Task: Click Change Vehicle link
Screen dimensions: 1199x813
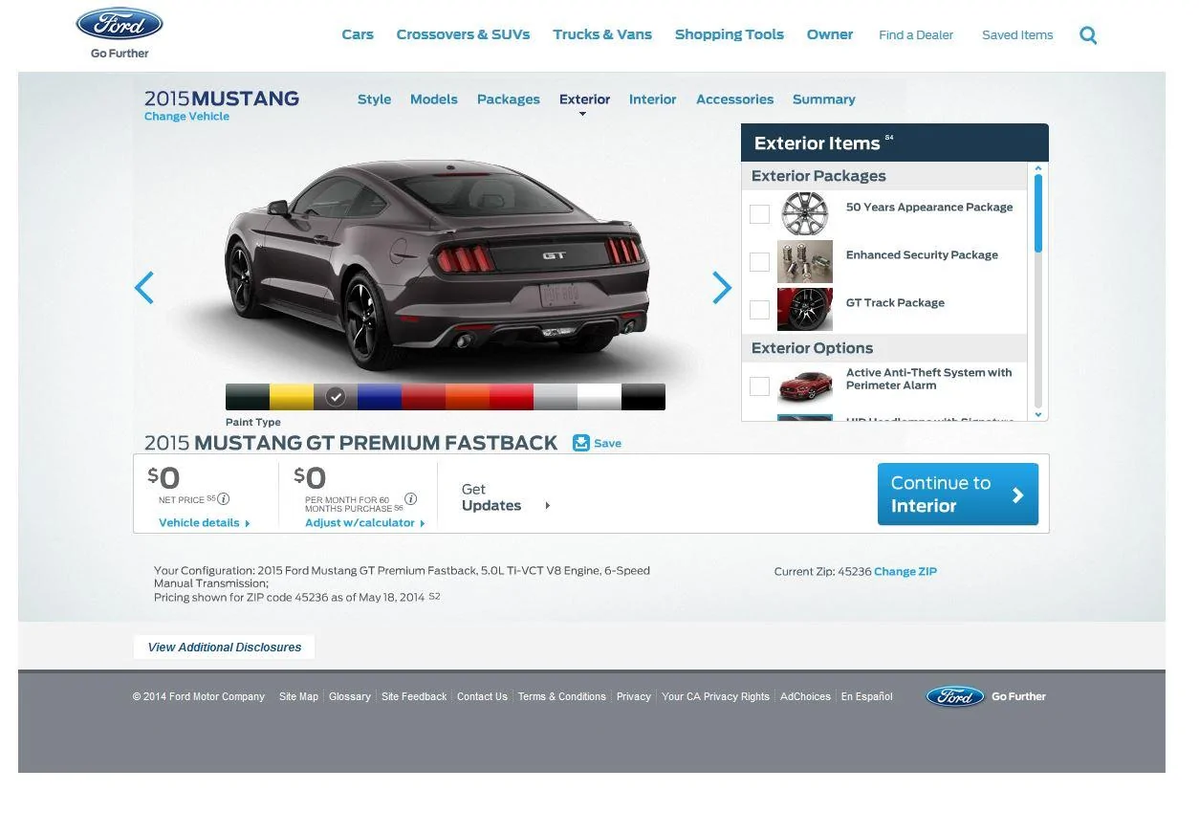Action: tap(186, 117)
